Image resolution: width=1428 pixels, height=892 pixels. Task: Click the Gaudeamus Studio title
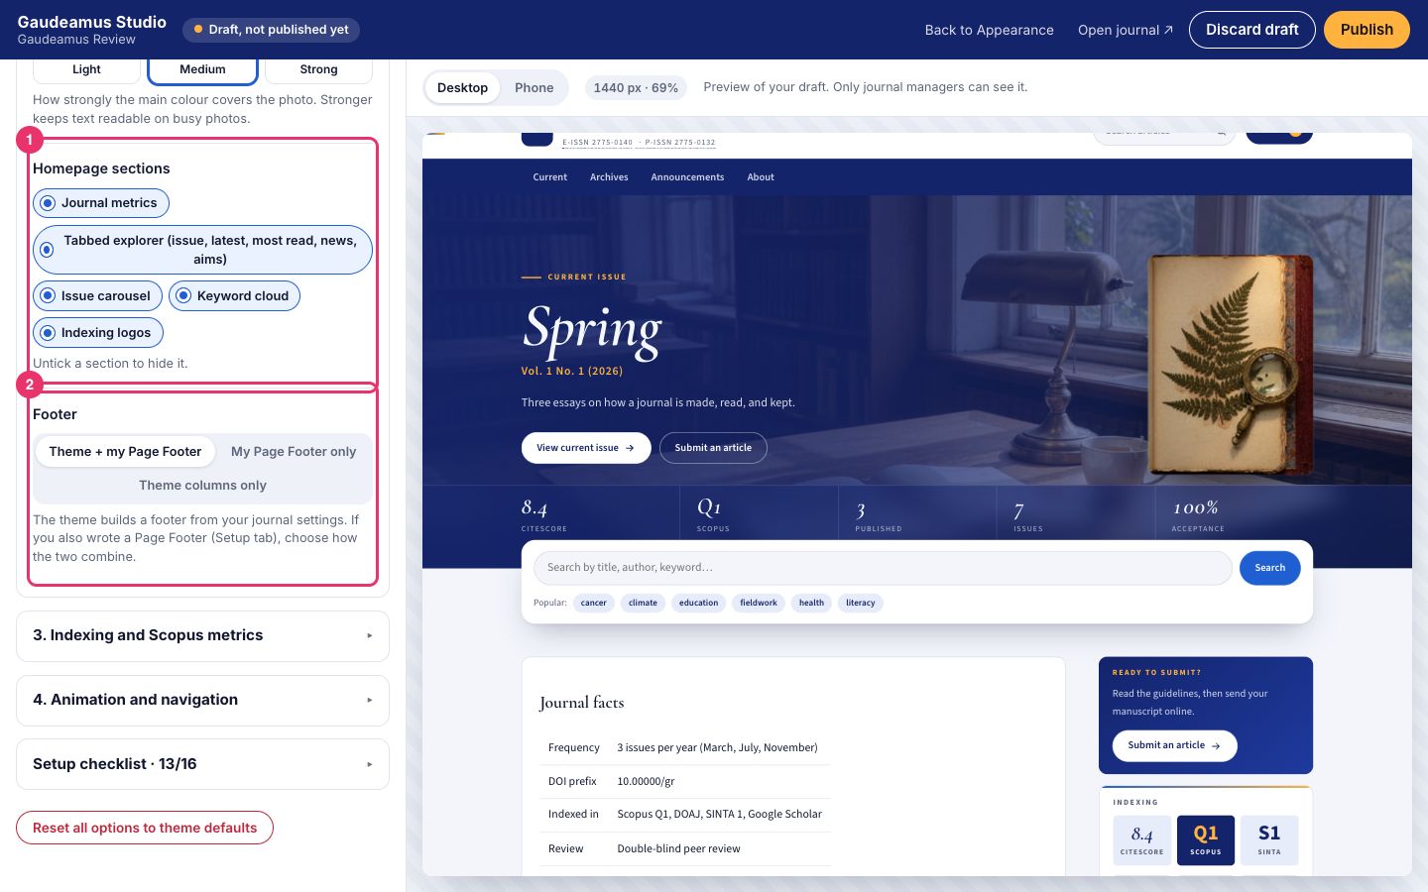tap(92, 22)
